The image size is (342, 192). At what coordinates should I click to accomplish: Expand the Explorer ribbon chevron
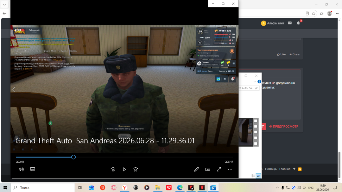coord(255,81)
